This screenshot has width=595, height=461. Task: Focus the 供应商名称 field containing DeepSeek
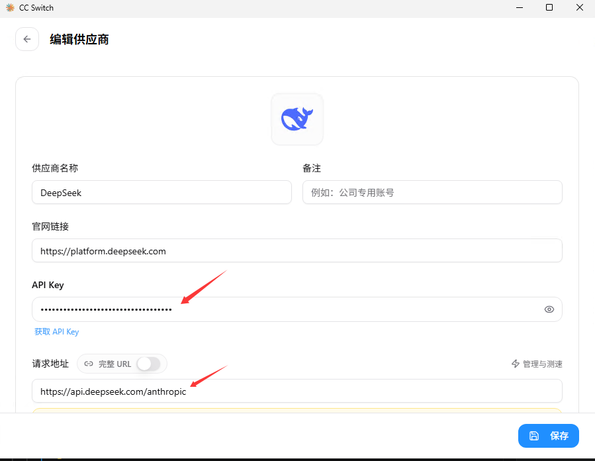pyautogui.click(x=161, y=193)
